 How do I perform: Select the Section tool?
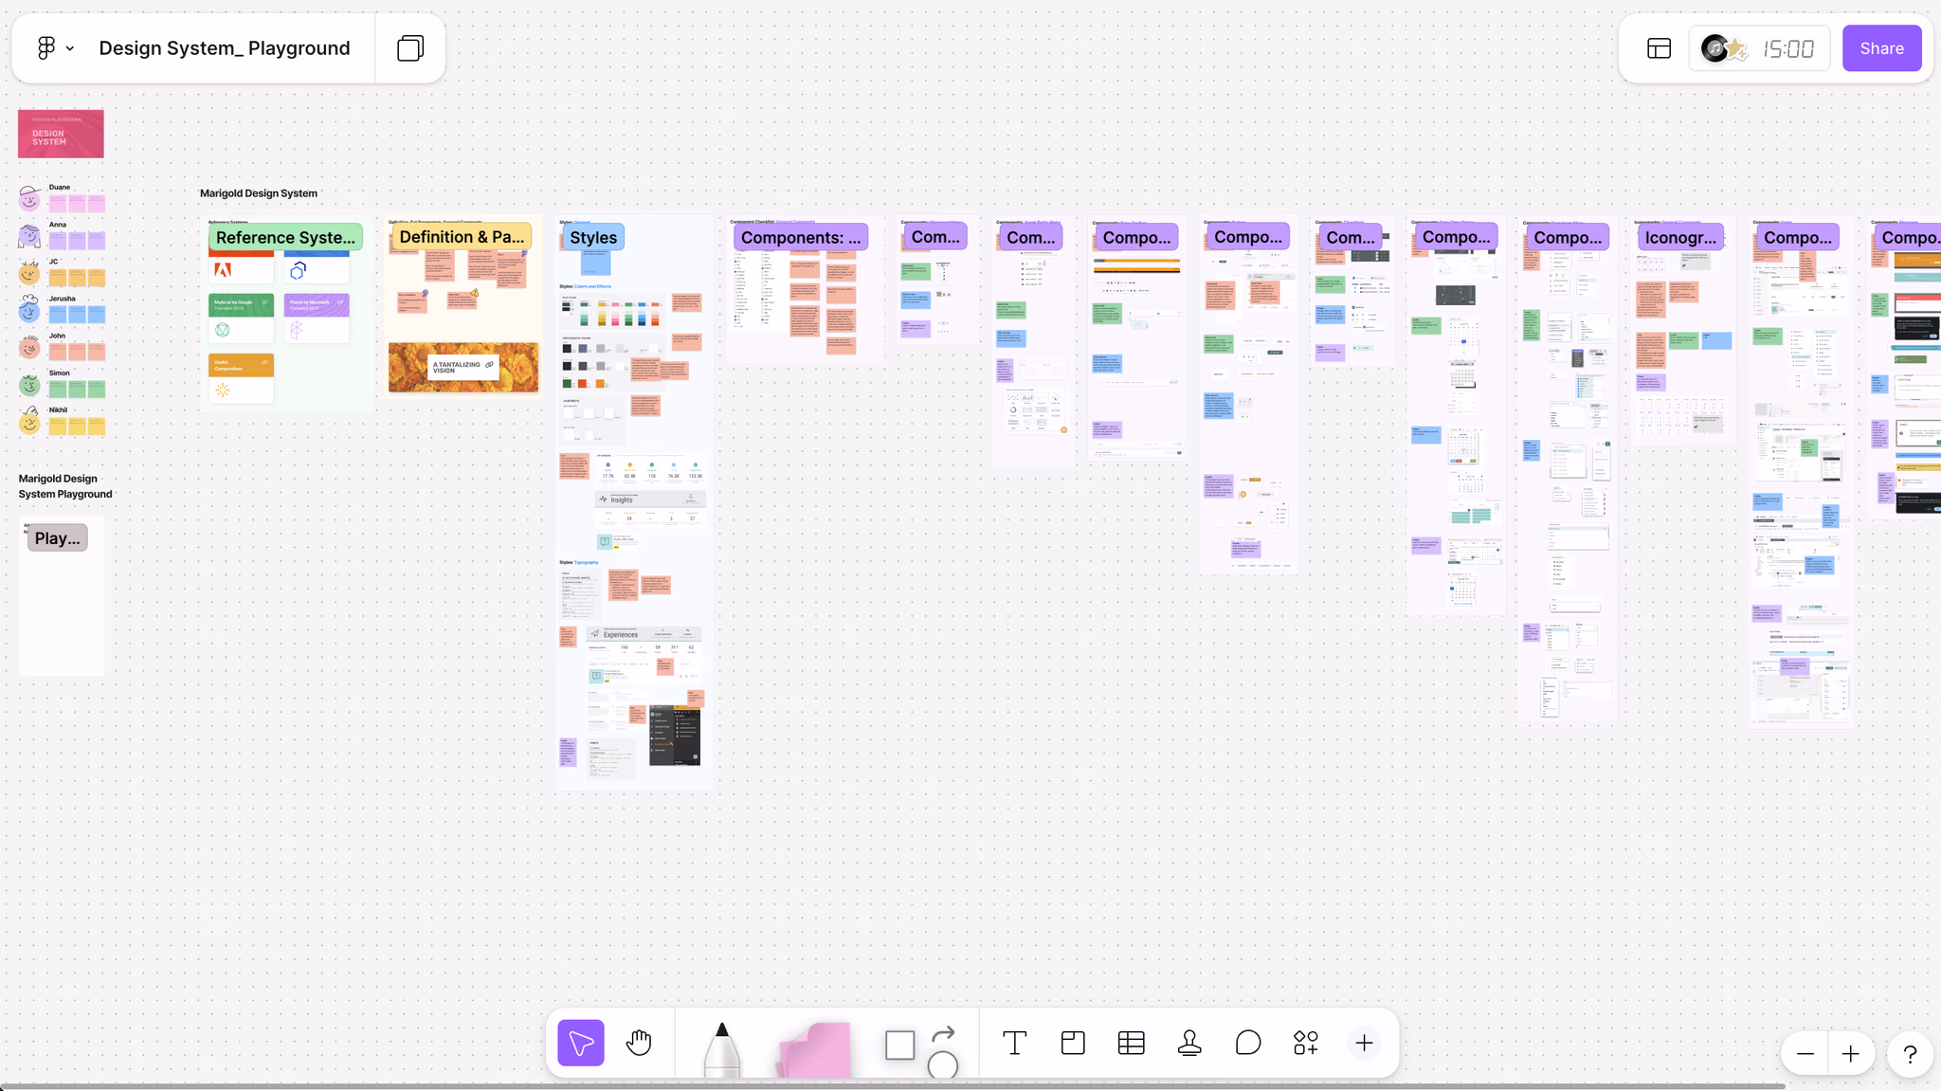pos(1073,1043)
